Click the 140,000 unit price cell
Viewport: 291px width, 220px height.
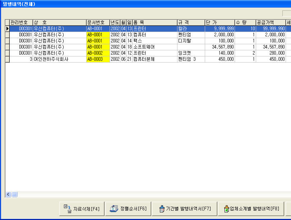[x=220, y=53]
